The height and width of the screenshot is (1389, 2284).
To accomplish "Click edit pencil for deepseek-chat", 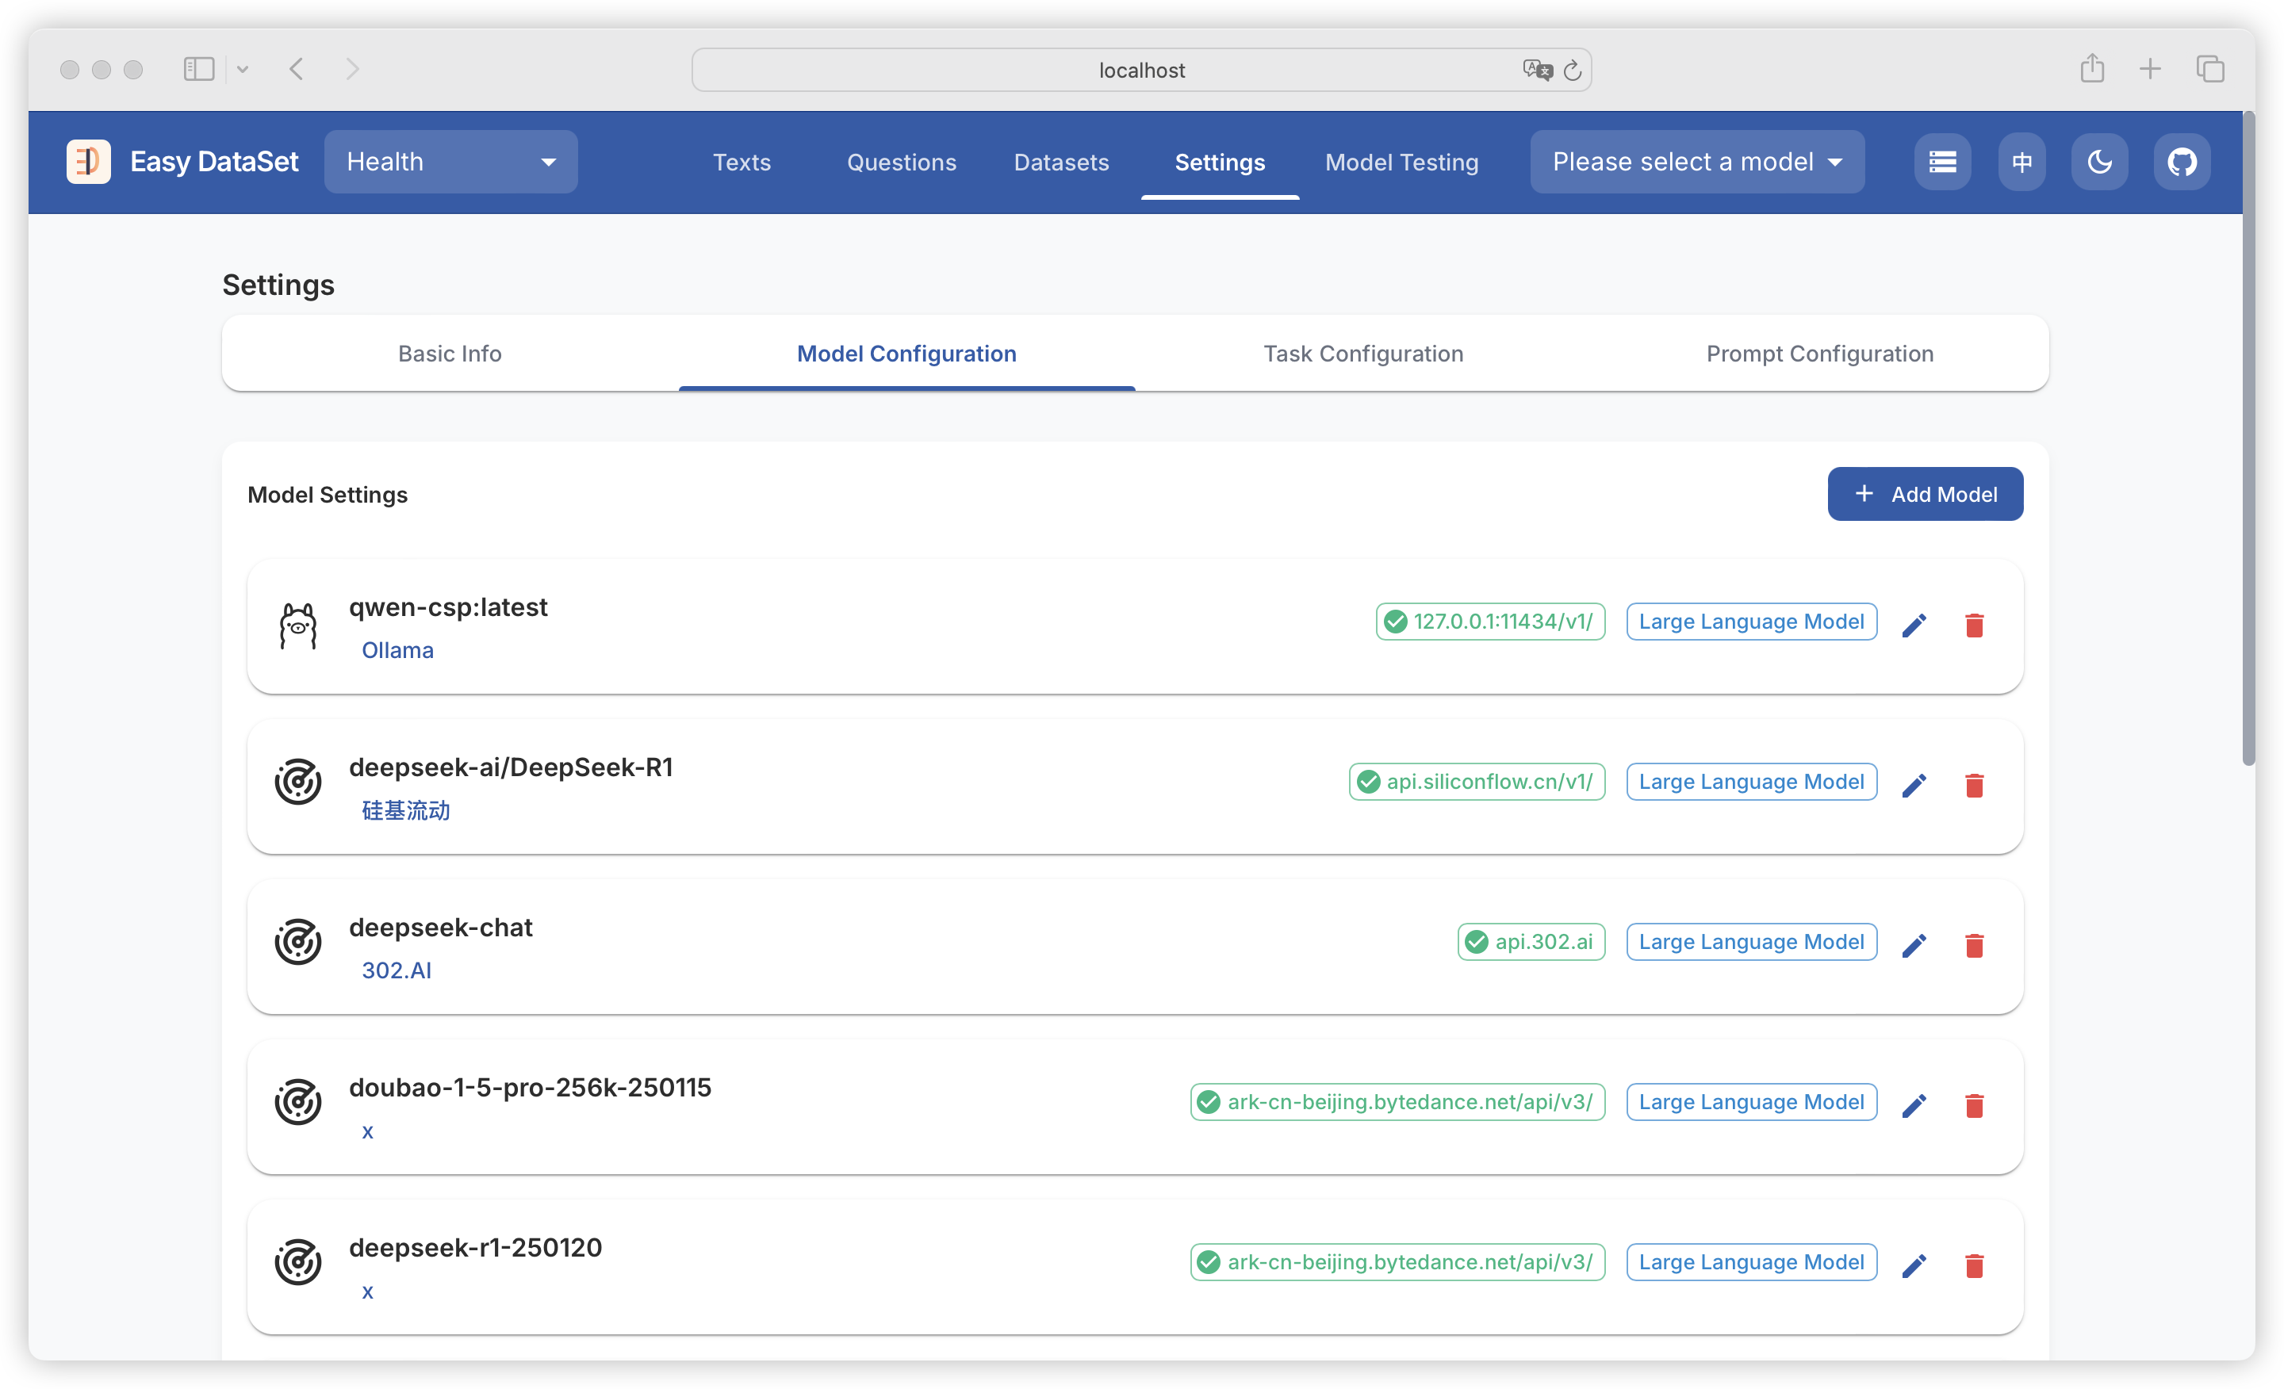I will click(1914, 946).
